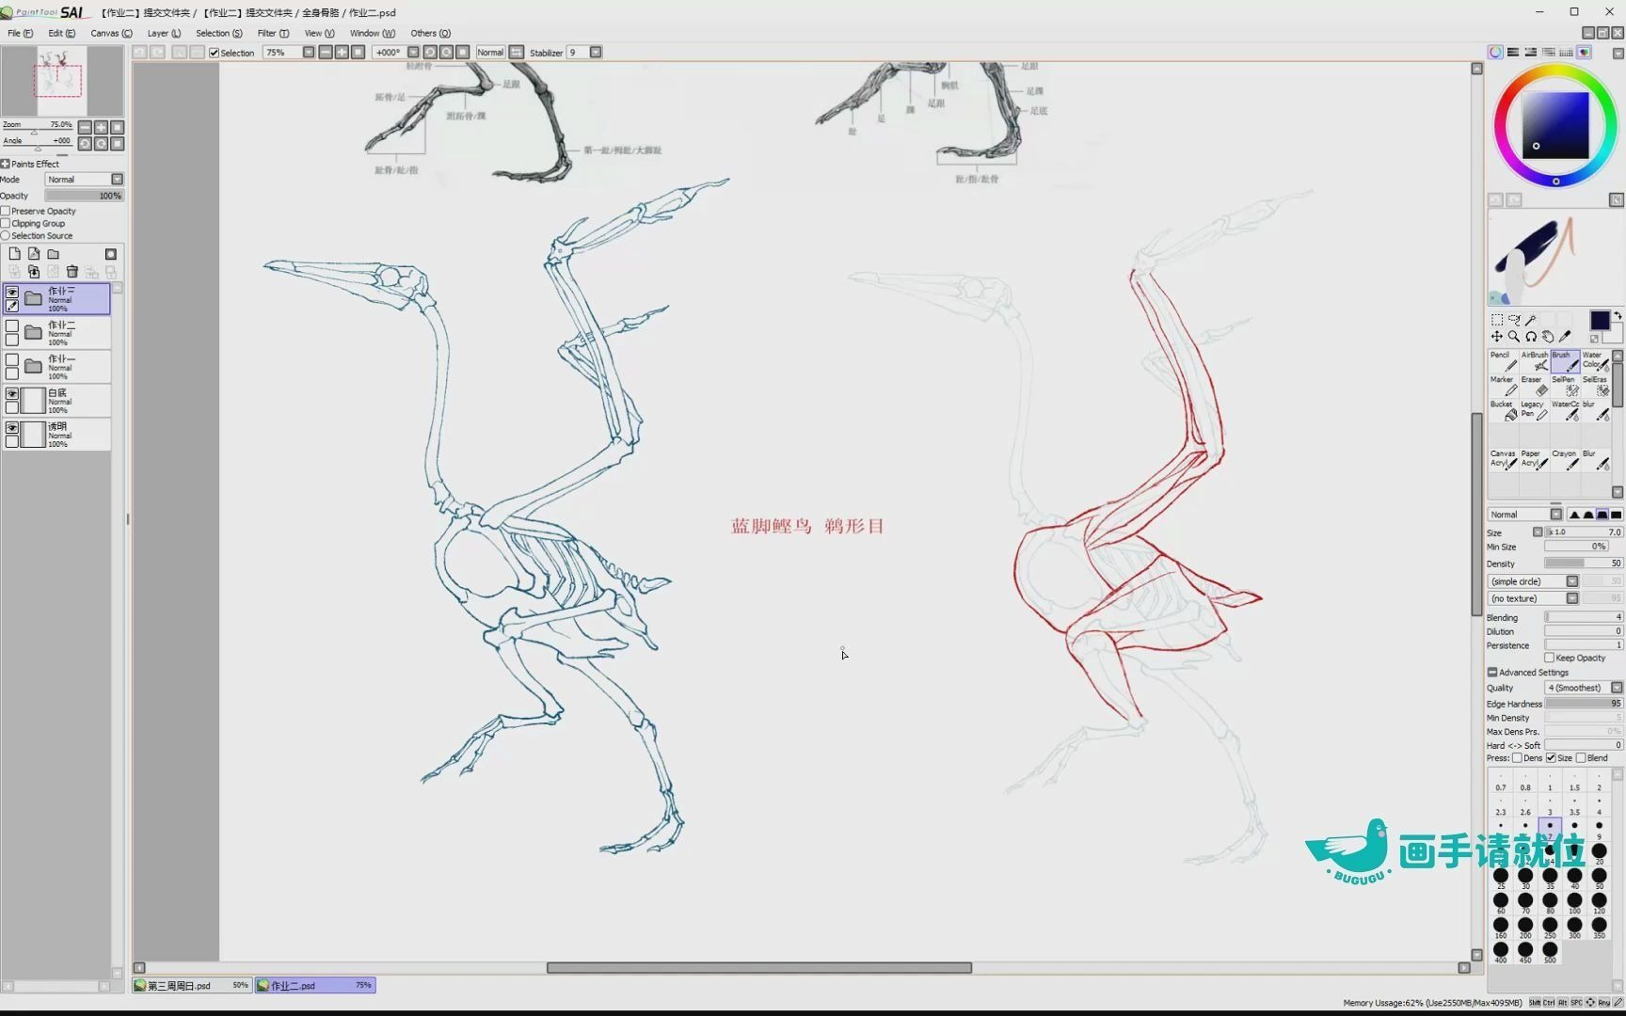Expand the Paints Effect section
This screenshot has width=1626, height=1016.
tap(6, 164)
